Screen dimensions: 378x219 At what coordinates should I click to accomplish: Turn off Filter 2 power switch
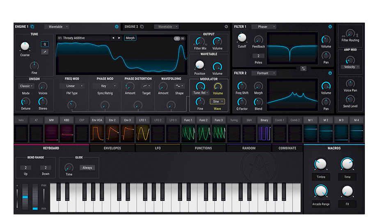[330, 73]
